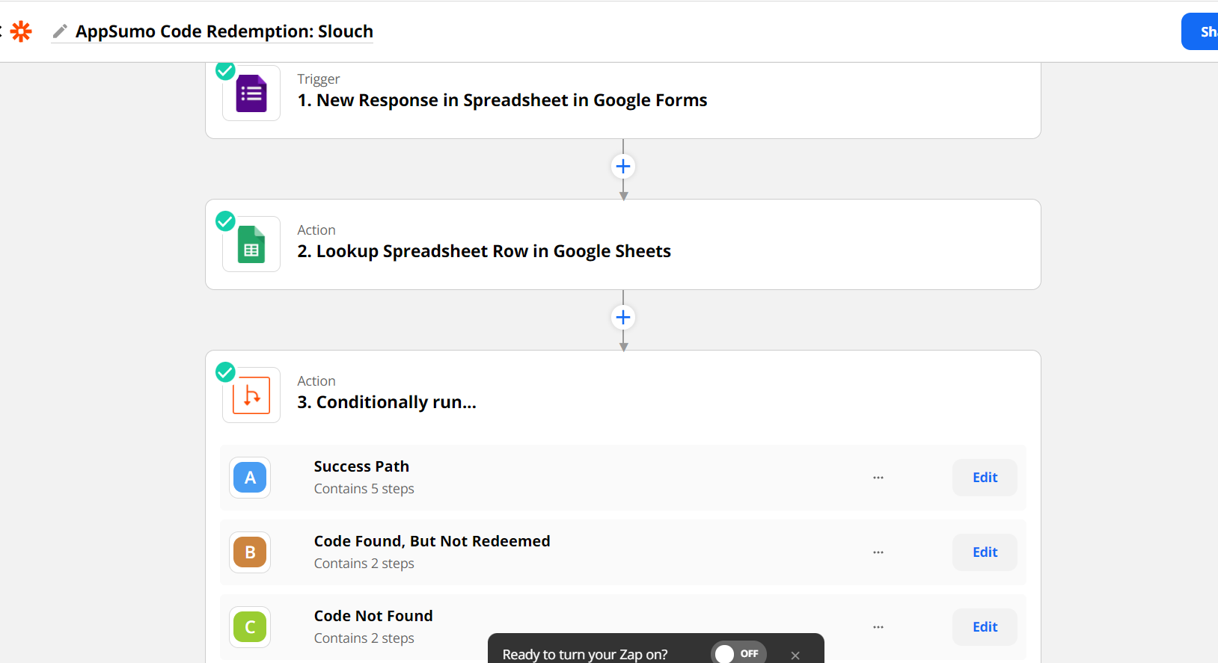Image resolution: width=1218 pixels, height=663 pixels.
Task: Edit the Code Not Found path
Action: coord(985,627)
